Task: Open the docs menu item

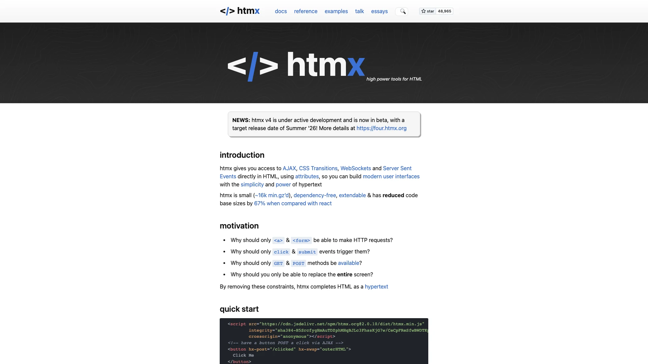Action: 281,11
